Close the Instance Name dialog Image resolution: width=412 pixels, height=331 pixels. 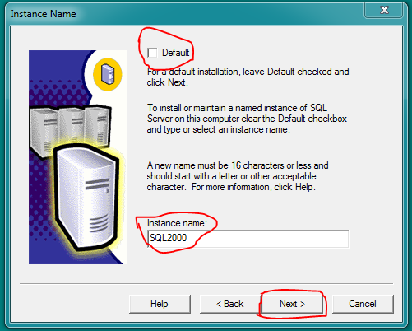tap(384, 10)
